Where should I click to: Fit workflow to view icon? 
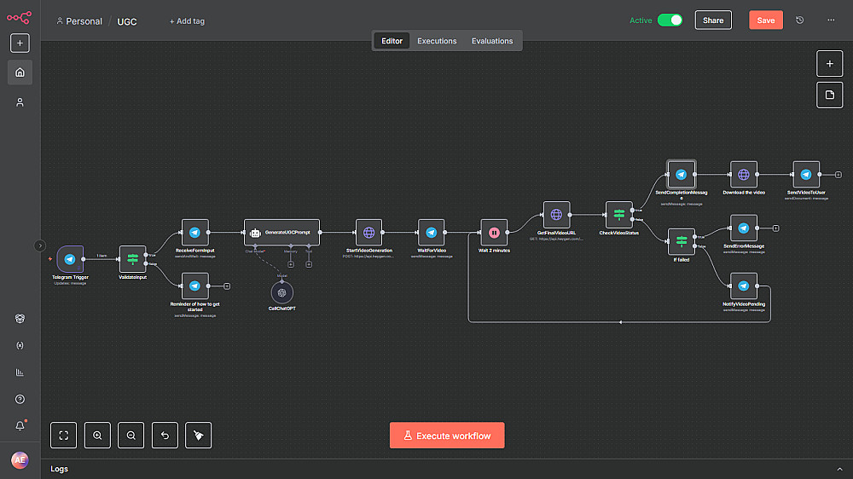pos(64,436)
